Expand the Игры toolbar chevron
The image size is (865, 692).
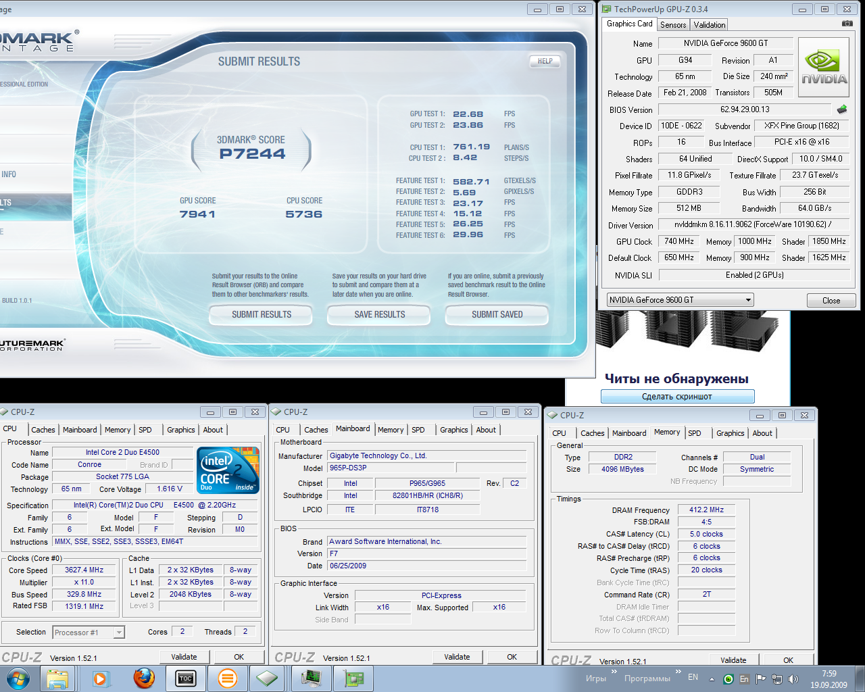point(614,672)
